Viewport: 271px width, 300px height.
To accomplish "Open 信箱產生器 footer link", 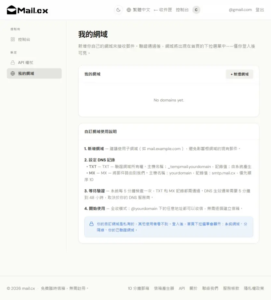I will [164, 288].
